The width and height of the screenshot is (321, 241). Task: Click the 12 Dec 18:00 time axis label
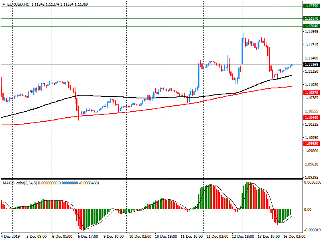[243, 237]
